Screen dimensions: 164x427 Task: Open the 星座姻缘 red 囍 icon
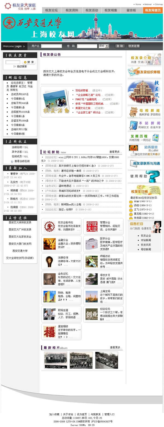(x=49, y=332)
